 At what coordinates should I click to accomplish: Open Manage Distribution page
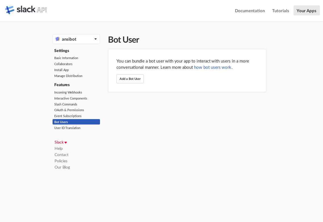tap(68, 76)
